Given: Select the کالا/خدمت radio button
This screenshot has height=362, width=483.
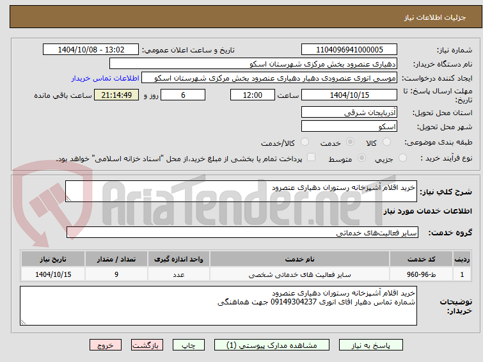Looking at the screenshot, I should coord(305,142).
